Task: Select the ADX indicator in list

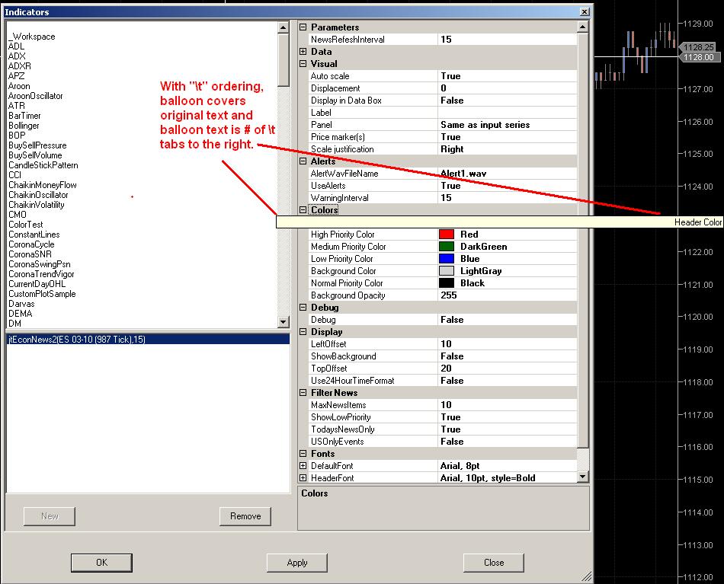Action: click(17, 56)
